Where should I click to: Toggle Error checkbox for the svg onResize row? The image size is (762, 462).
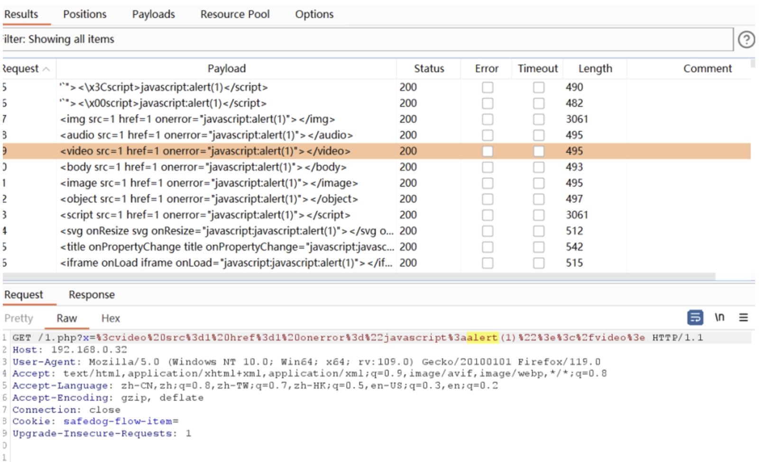pos(487,231)
